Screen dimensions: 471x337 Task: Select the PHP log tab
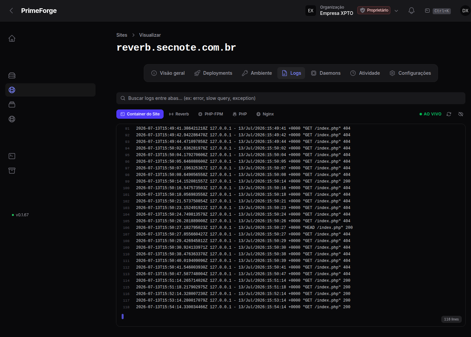(x=240, y=114)
